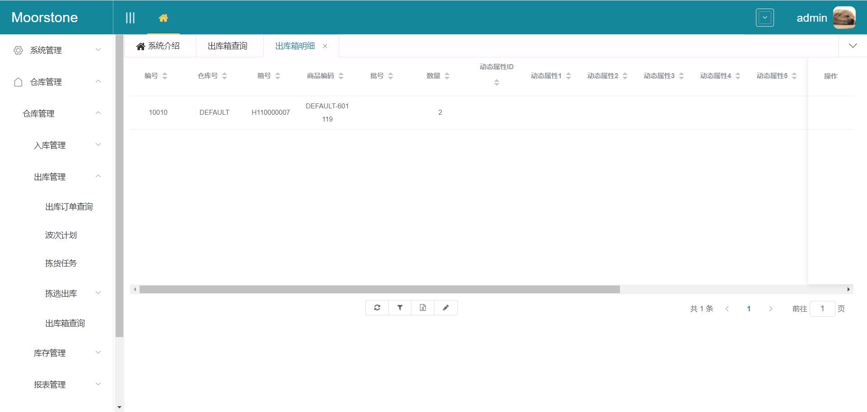
Task: Click the pencil edit icon
Action: [x=446, y=308]
